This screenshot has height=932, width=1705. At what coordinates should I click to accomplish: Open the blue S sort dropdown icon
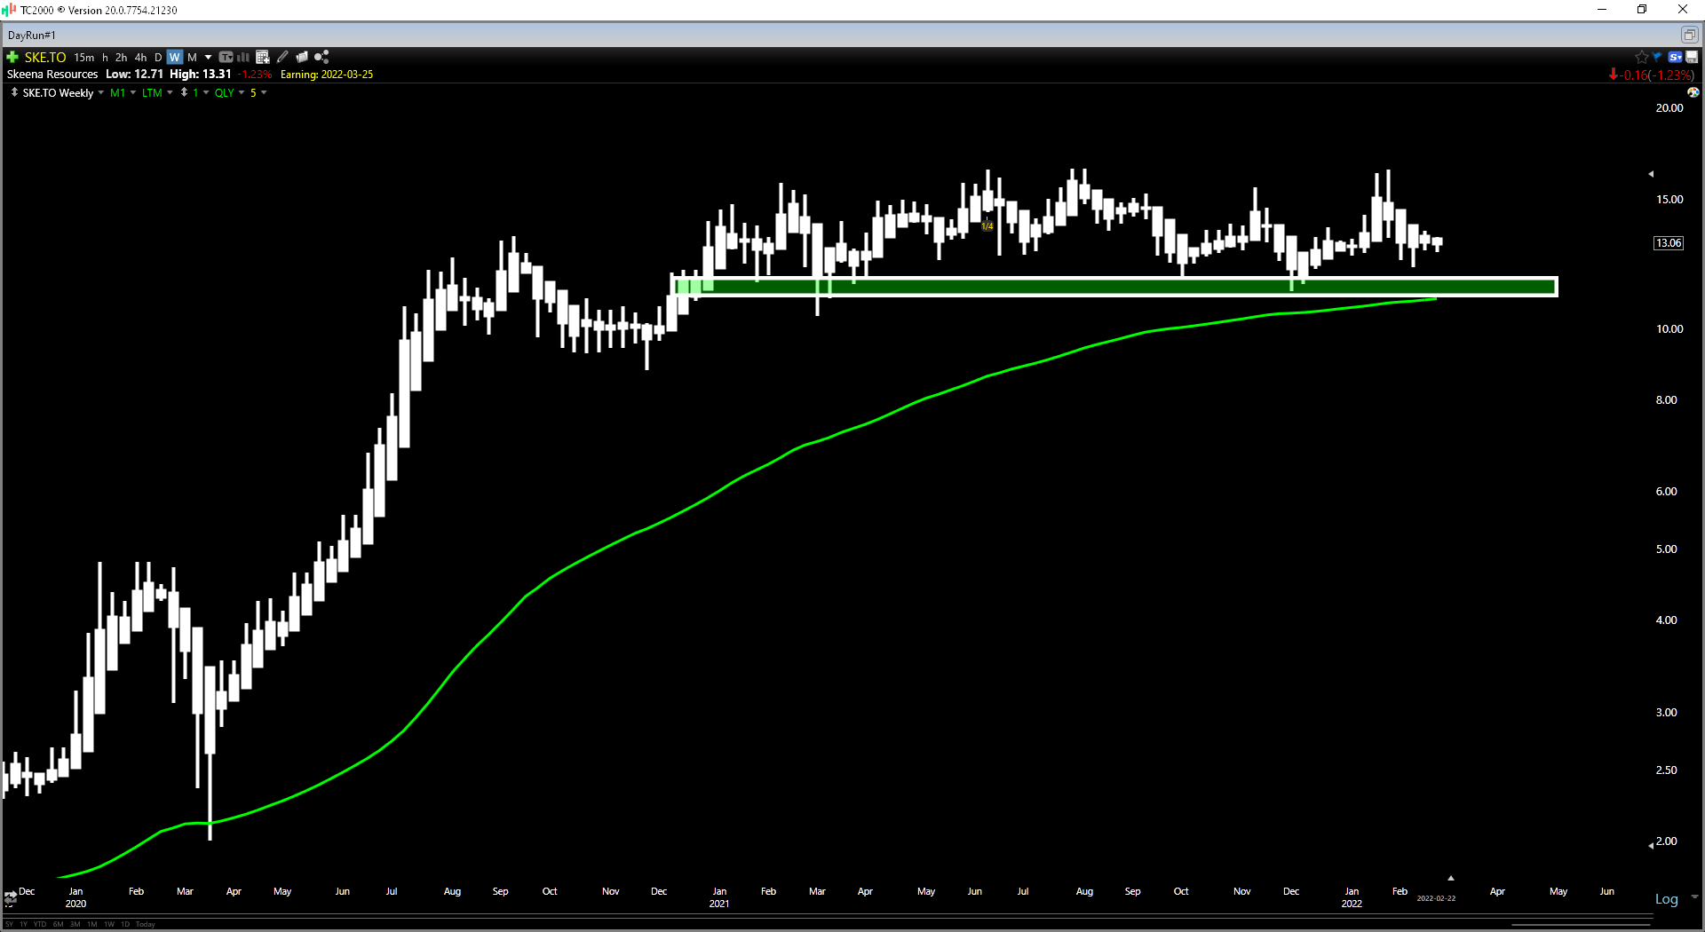coord(1675,57)
